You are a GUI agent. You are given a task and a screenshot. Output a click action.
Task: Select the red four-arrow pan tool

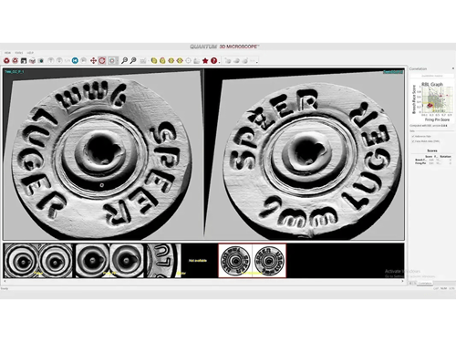tap(93, 61)
